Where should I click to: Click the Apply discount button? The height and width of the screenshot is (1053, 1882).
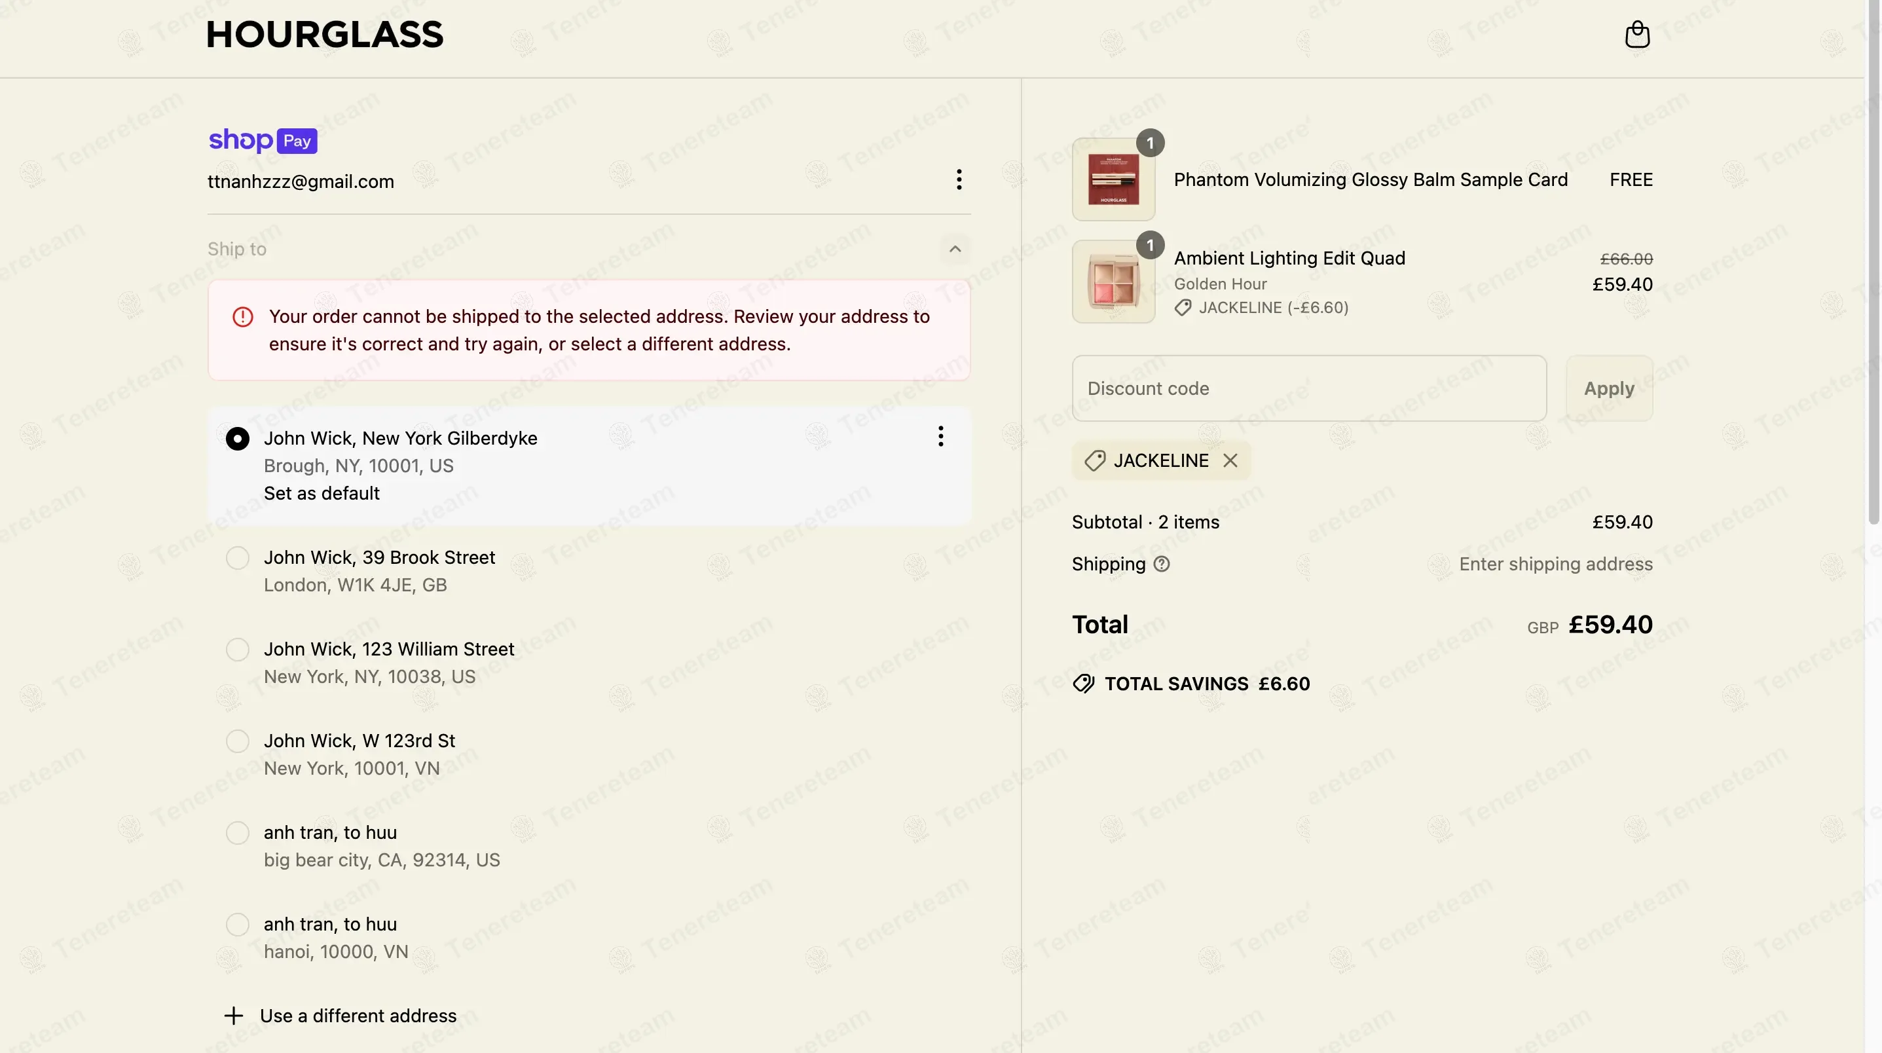pos(1609,388)
